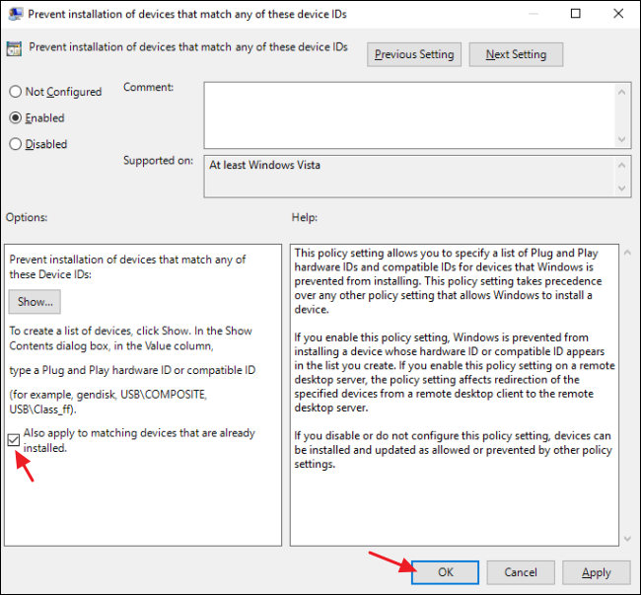
Task: Click the Cancel button
Action: click(521, 572)
